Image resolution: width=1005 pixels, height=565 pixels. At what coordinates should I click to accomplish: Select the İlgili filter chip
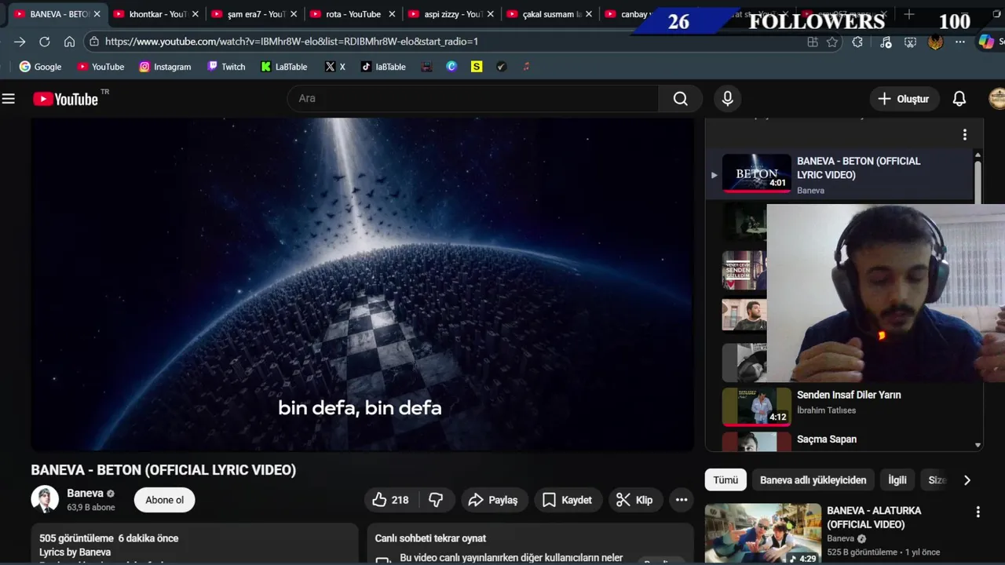[x=897, y=480]
